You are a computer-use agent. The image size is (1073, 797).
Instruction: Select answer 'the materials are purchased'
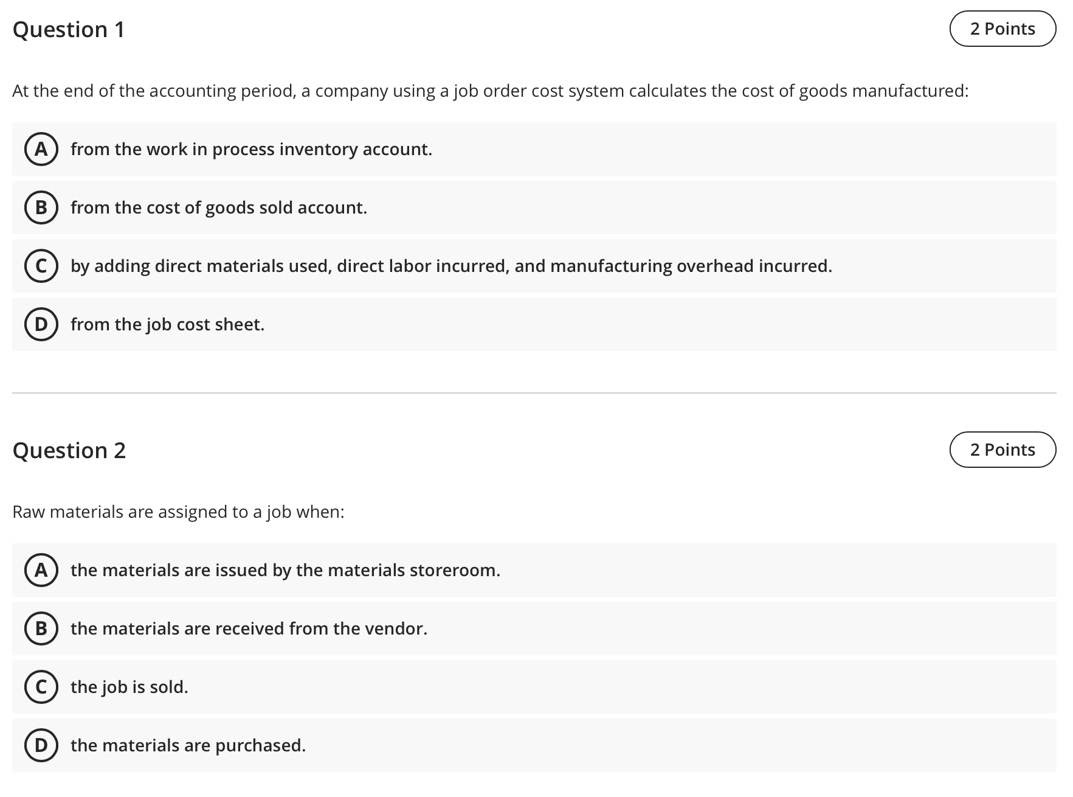(x=188, y=745)
